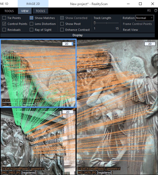Enable Lens Distortion display
The height and width of the screenshot is (175, 158).
[31, 24]
